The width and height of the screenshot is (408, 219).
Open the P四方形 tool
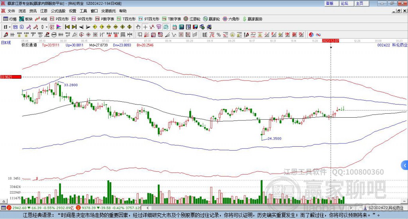click(x=59, y=19)
